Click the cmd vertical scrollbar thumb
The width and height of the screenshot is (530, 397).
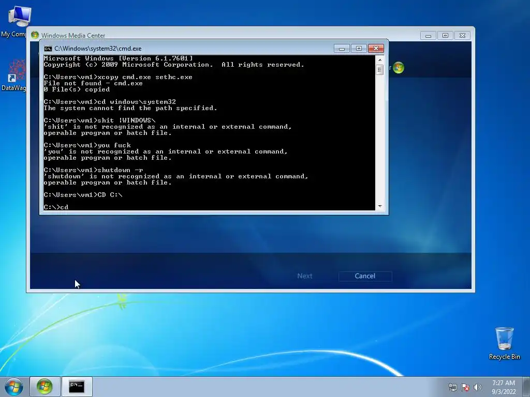coord(380,70)
